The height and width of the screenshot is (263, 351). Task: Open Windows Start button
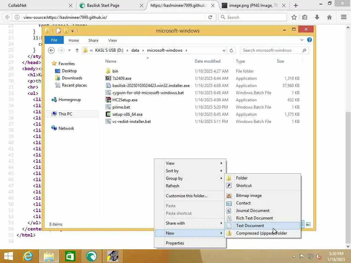pyautogui.click(x=9, y=256)
